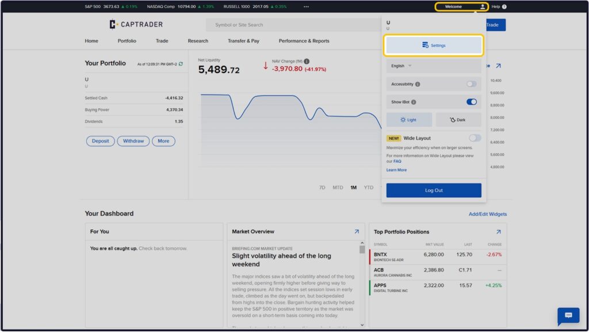Click the NAV Change info icon

click(307, 61)
